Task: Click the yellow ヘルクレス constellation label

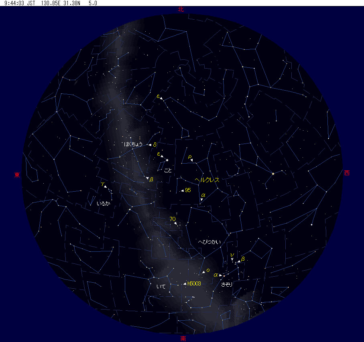Action: pos(207,180)
